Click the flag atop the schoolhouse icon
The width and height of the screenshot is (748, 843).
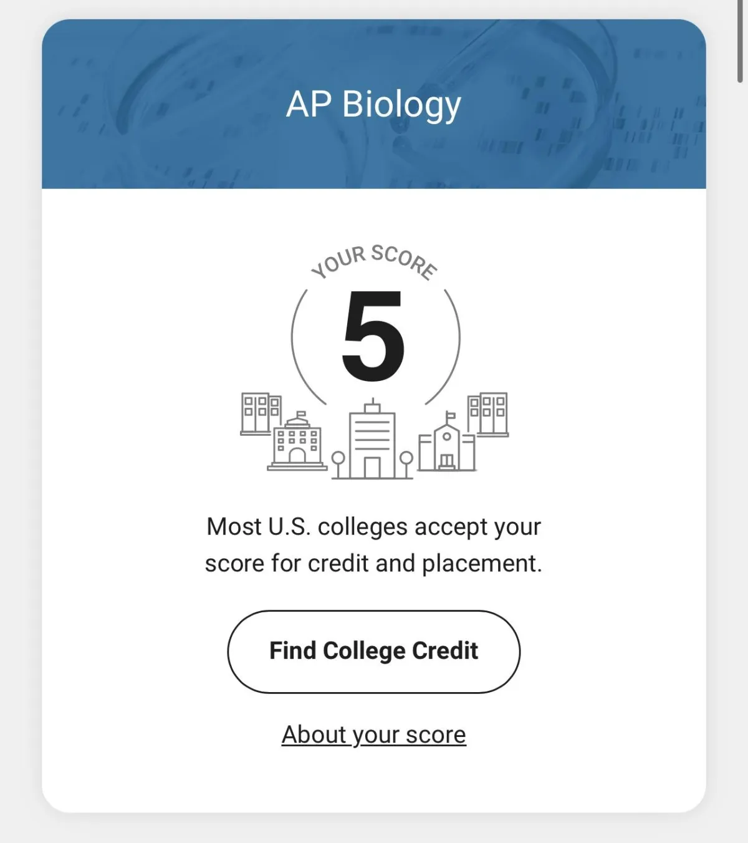pos(451,416)
